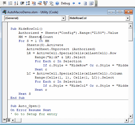Click the vertical scrollbar down arrow
Image resolution: width=135 pixels, height=125 pixels.
click(130, 116)
